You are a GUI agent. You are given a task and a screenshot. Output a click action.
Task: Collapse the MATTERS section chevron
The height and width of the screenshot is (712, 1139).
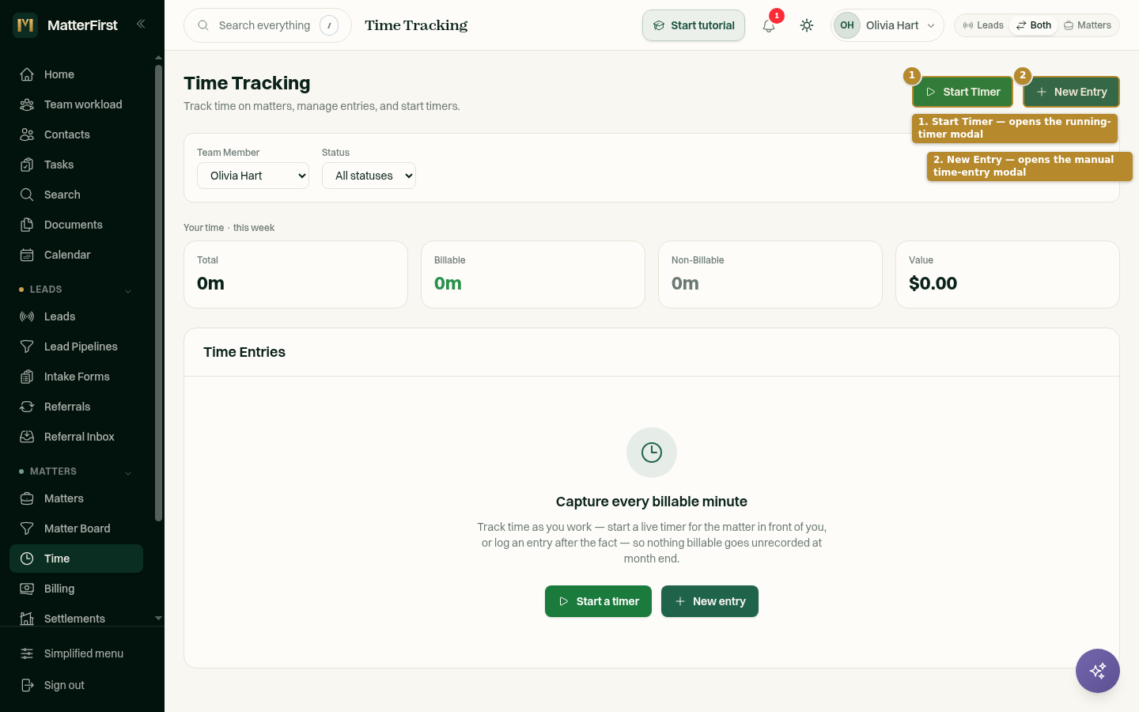[128, 472]
